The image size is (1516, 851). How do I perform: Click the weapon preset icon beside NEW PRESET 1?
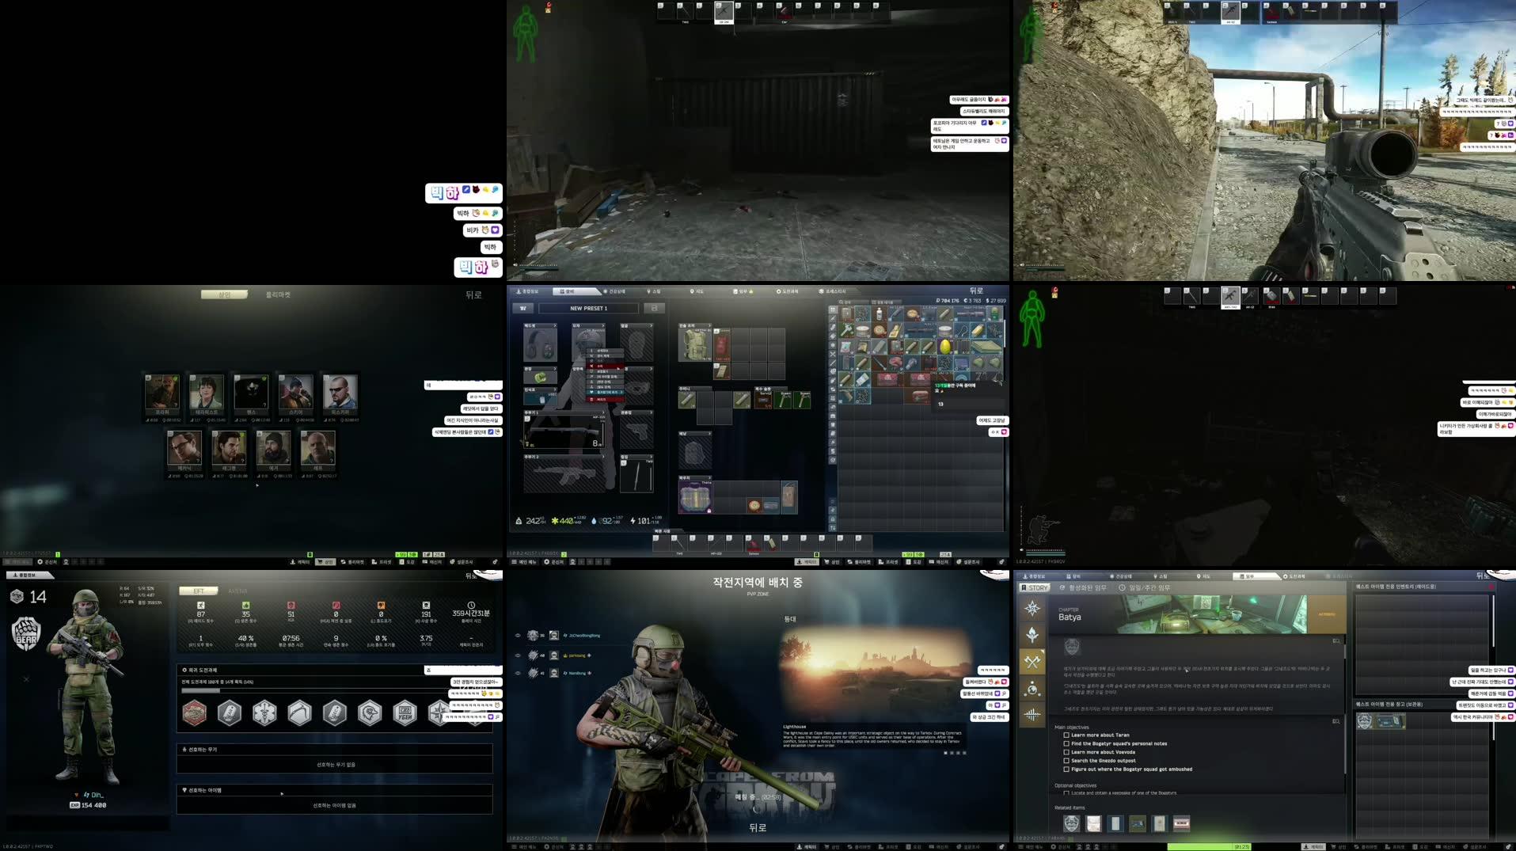point(522,308)
